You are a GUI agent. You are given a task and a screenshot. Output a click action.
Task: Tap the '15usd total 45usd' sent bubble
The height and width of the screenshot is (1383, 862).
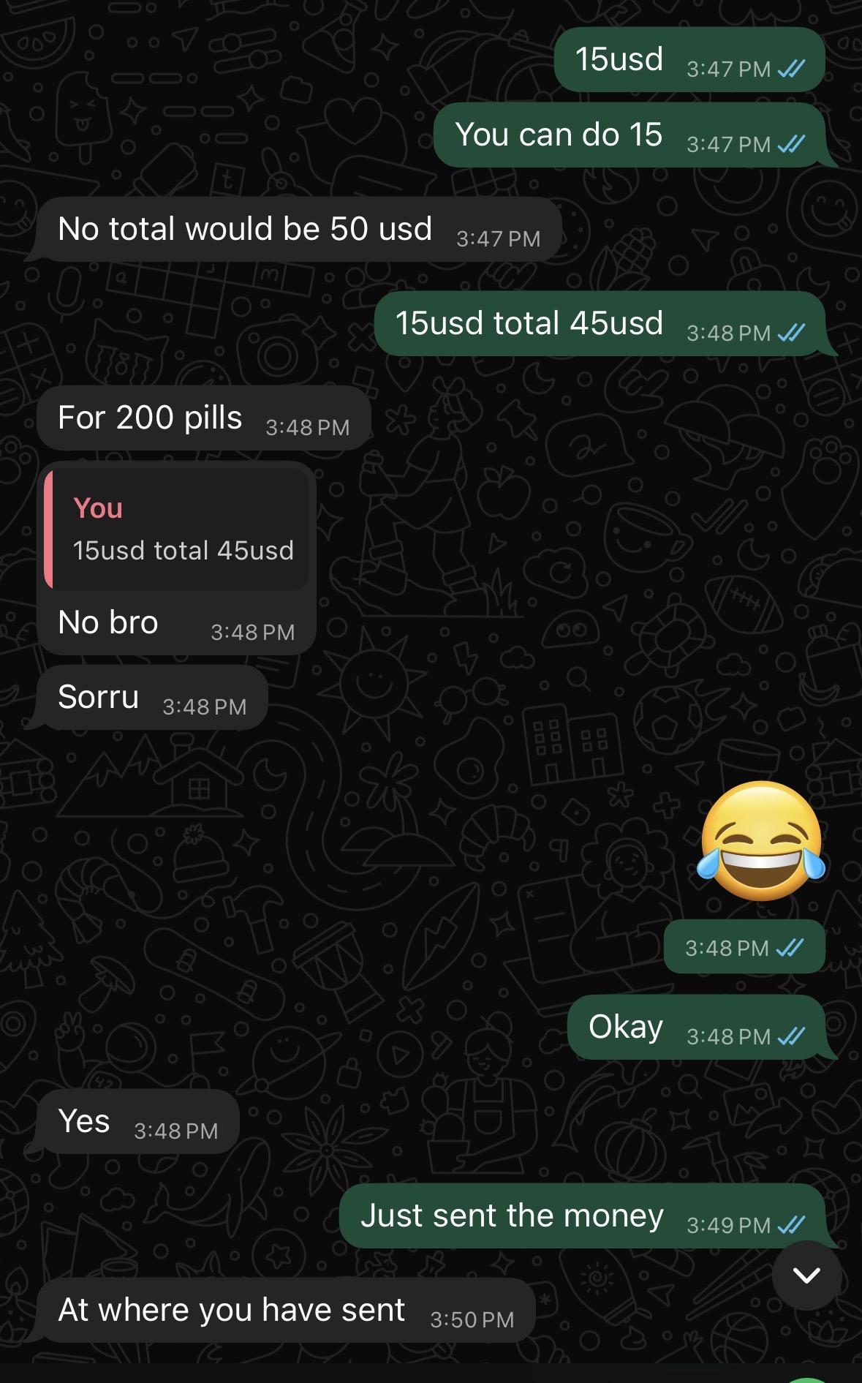click(600, 323)
